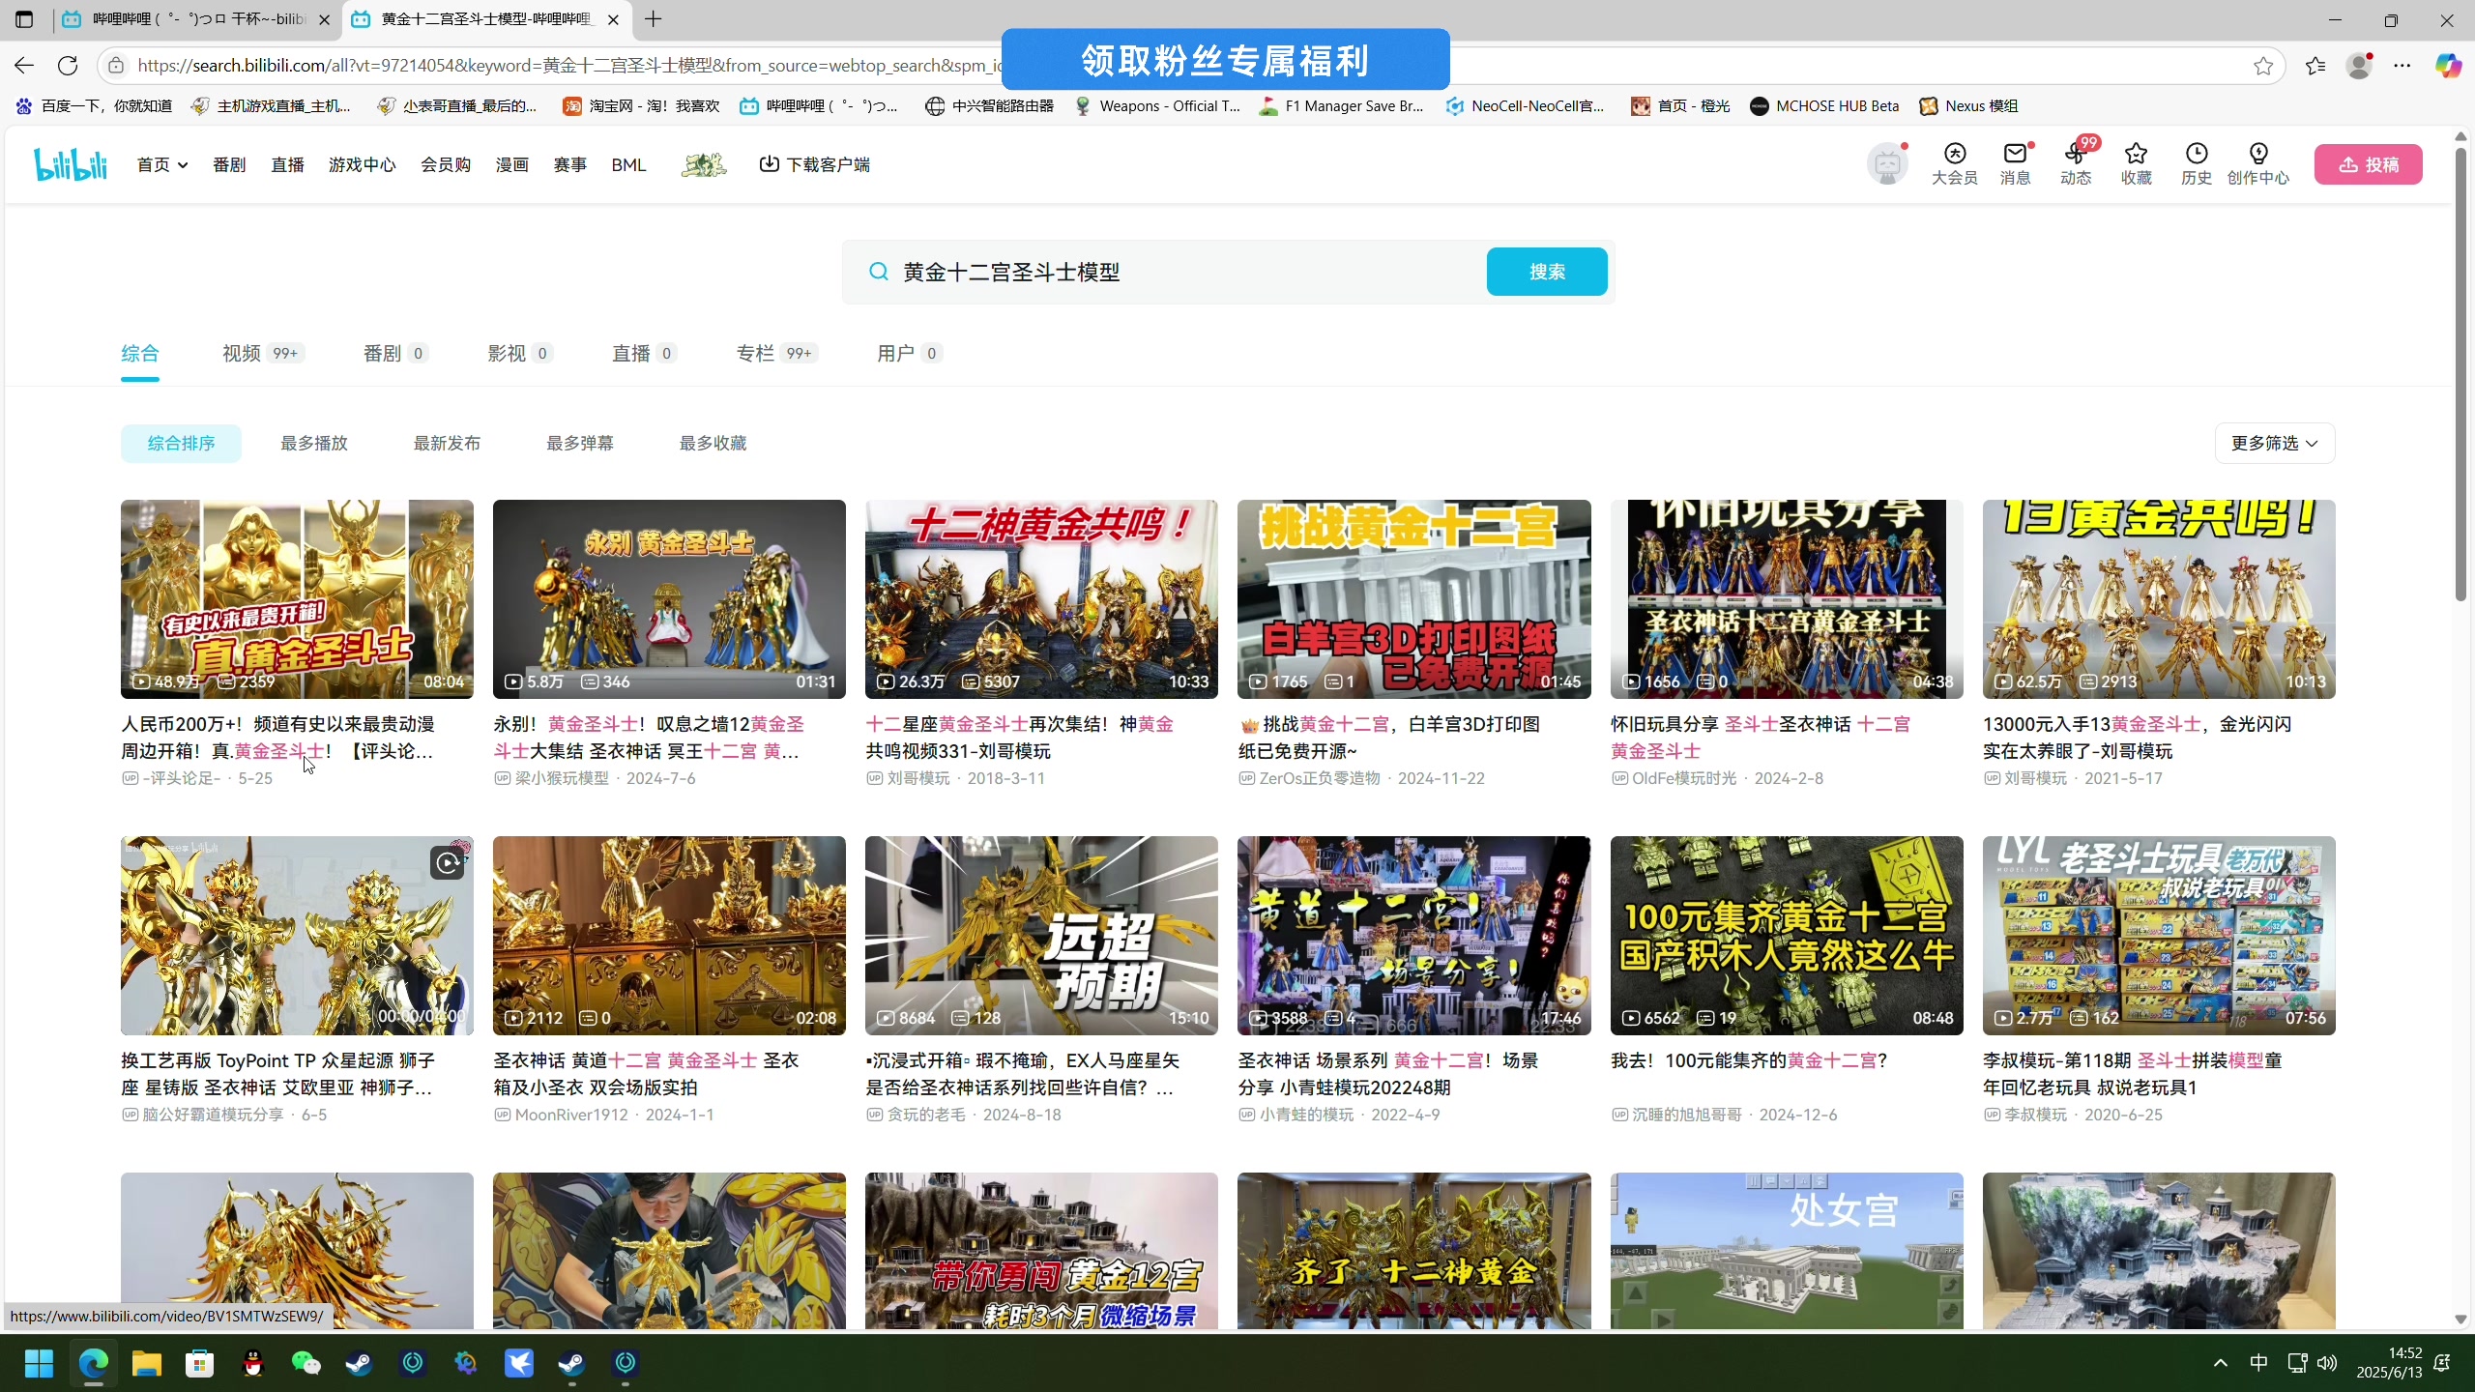Click the bilibili logo
The image size is (2475, 1392).
pos(71,164)
